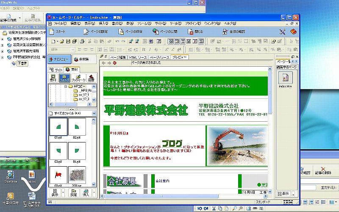Screen dimensions: 339x212
Task: Click the open folder icon in toolbar
Action: [x=62, y=41]
